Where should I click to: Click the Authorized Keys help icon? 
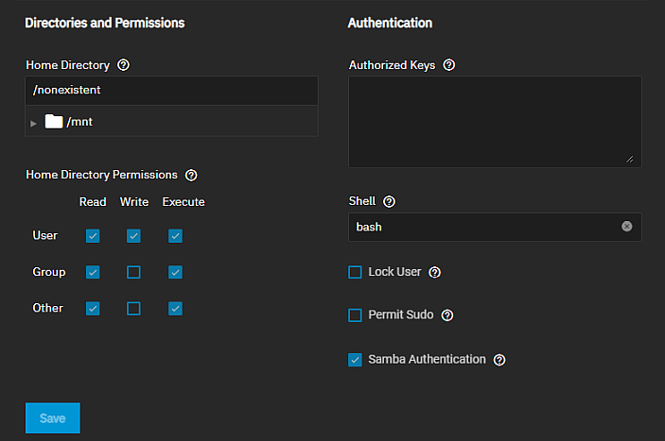pyautogui.click(x=449, y=65)
